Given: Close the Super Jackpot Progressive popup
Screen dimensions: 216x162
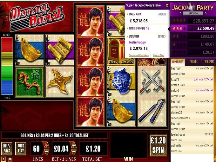Looking at the screenshot, I should click(167, 5).
